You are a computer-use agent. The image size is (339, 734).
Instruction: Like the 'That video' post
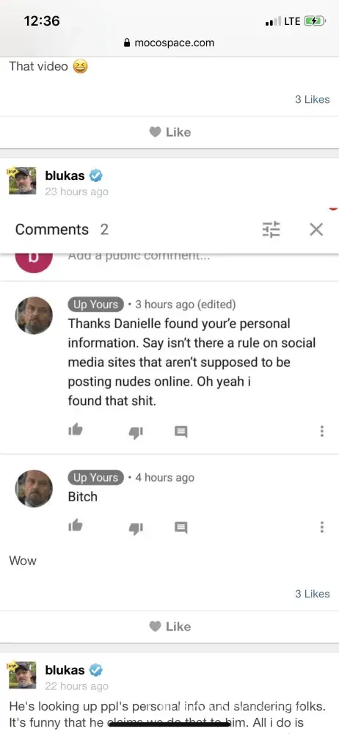tap(169, 132)
